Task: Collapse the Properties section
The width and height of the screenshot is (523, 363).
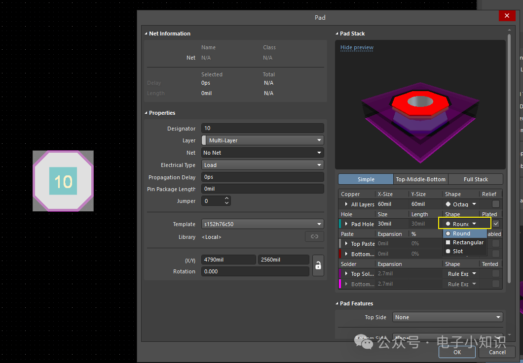Action: (x=146, y=113)
